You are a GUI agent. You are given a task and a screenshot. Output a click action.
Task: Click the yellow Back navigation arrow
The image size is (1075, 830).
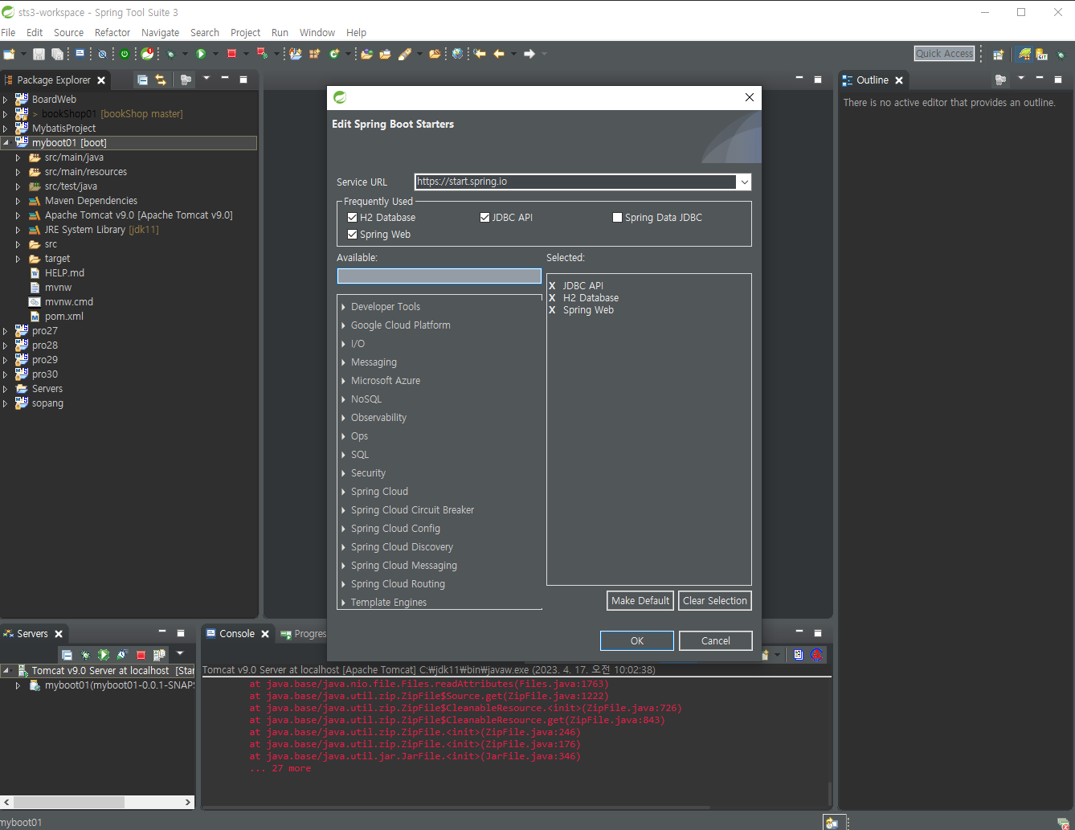point(499,54)
